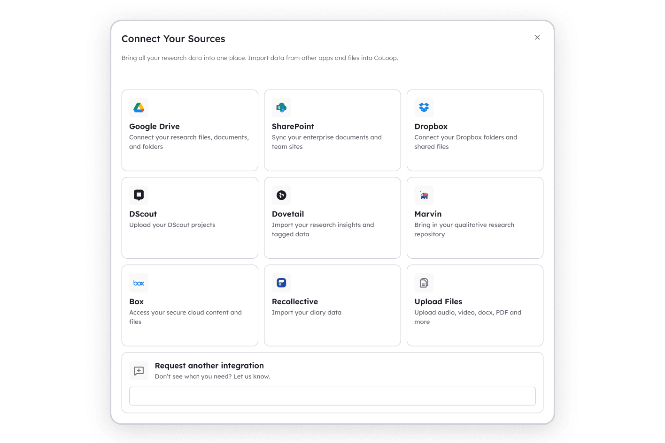Select the Dovetail title
Image resolution: width=665 pixels, height=443 pixels.
(x=288, y=214)
